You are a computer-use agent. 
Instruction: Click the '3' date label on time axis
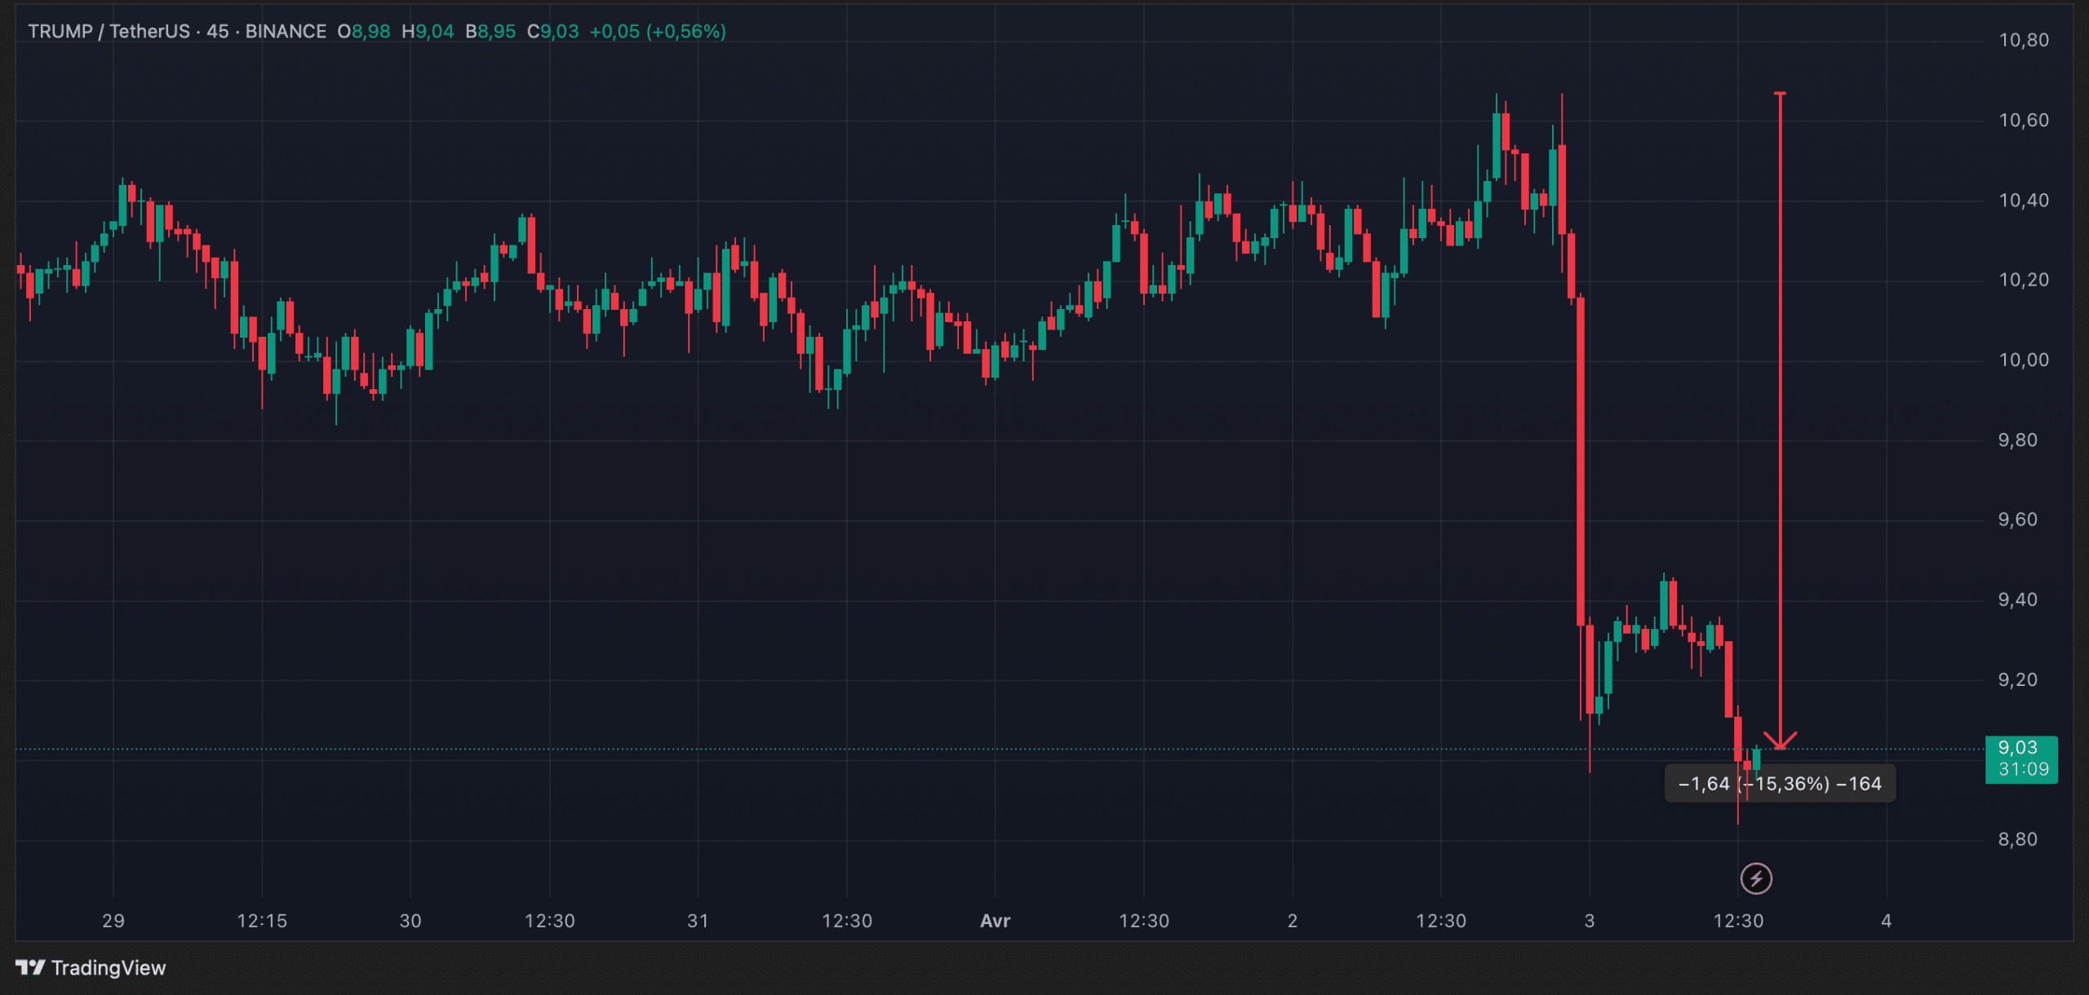(1589, 921)
